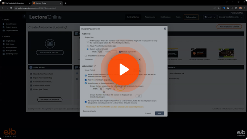
Task: Toggle Import groups of shapes as images
Action: 86,83
